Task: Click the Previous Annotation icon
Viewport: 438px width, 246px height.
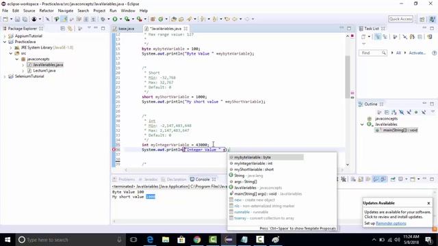Action: 215,19
